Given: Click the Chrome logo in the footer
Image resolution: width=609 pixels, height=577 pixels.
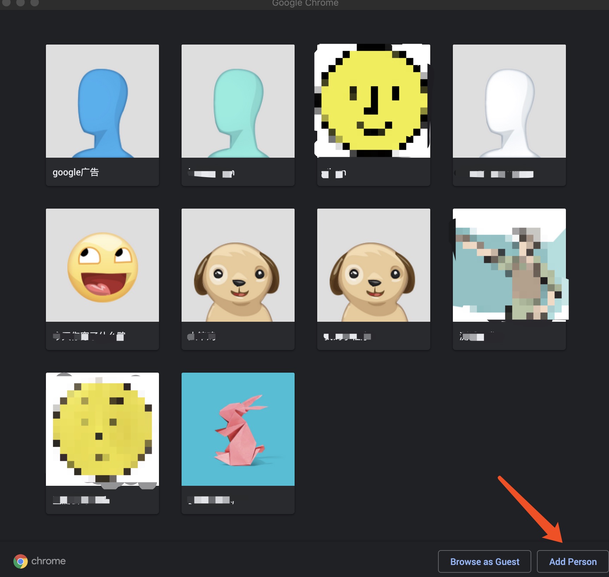Looking at the screenshot, I should [x=20, y=561].
